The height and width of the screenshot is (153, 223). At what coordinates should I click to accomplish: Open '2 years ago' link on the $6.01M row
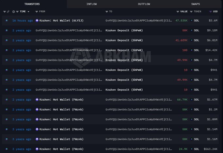pyautogui.click(x=22, y=40)
